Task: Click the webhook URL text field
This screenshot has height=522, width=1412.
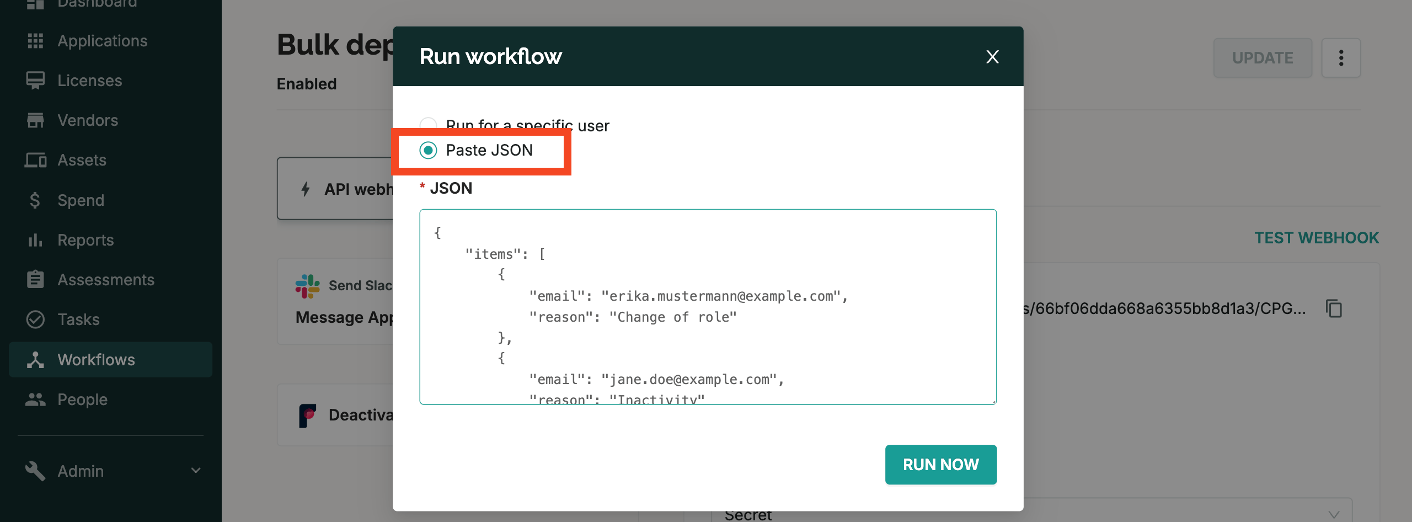Action: [1164, 308]
